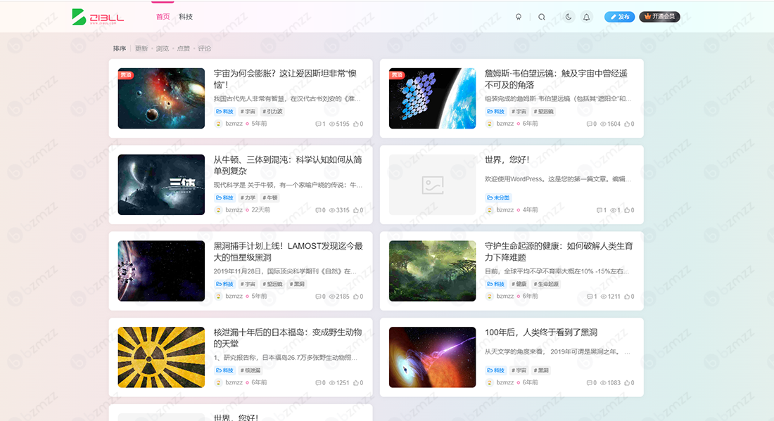The image size is (774, 421).
Task: Sort posts by 浏览
Action: point(163,48)
